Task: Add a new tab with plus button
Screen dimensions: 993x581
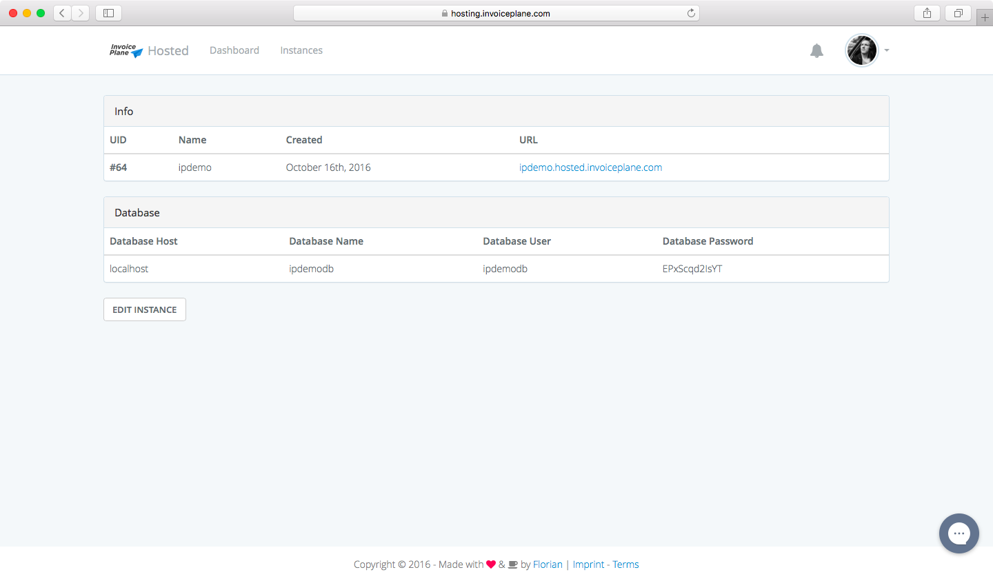Action: 985,17
